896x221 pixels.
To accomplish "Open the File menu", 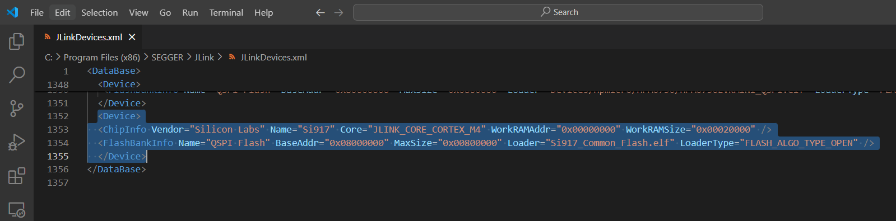I will pos(37,12).
